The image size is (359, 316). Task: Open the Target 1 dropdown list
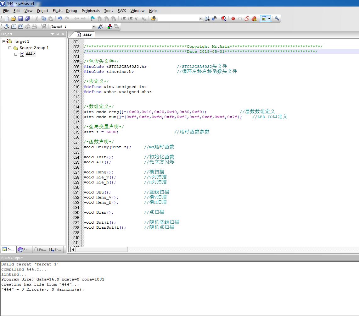(x=94, y=27)
